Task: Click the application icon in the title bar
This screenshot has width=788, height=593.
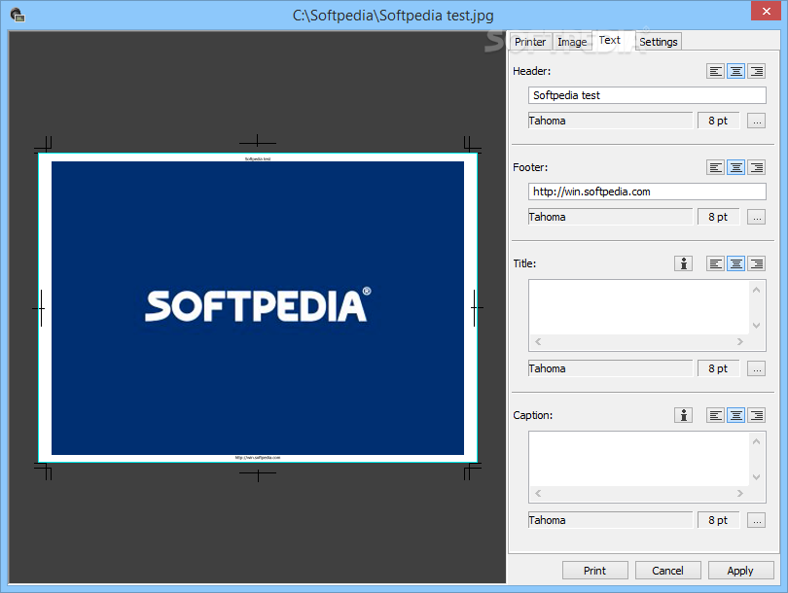Action: tap(18, 15)
